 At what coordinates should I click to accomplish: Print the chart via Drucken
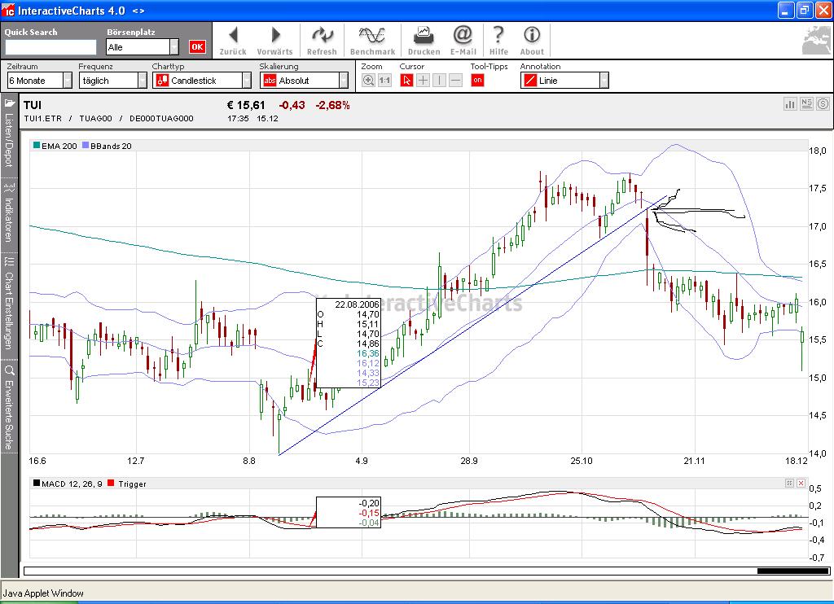coord(424,40)
